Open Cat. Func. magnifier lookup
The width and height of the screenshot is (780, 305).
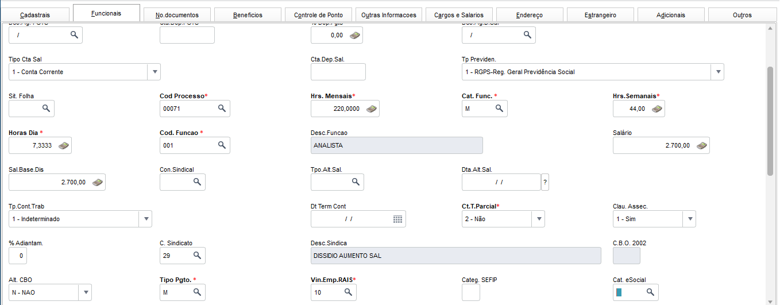pyautogui.click(x=499, y=108)
